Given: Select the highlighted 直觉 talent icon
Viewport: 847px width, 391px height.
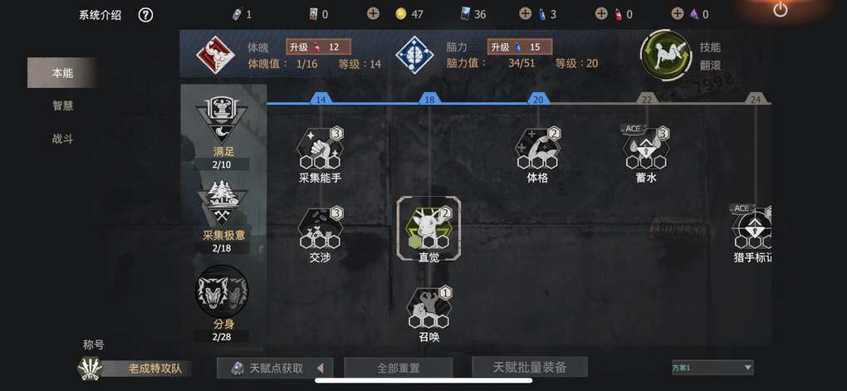Looking at the screenshot, I should click(429, 228).
